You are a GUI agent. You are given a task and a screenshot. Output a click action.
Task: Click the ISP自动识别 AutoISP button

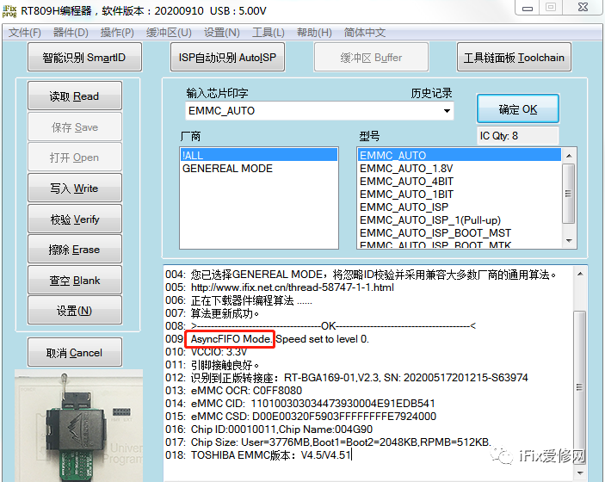[228, 57]
